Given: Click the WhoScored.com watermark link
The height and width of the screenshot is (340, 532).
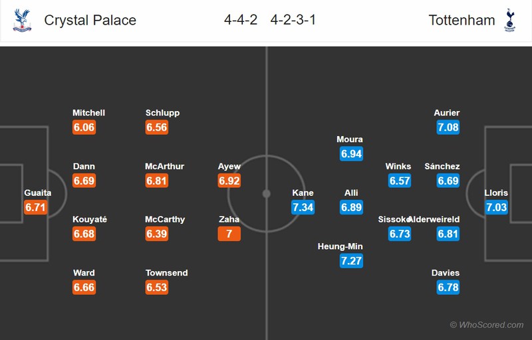Looking at the screenshot, I should (x=487, y=325).
